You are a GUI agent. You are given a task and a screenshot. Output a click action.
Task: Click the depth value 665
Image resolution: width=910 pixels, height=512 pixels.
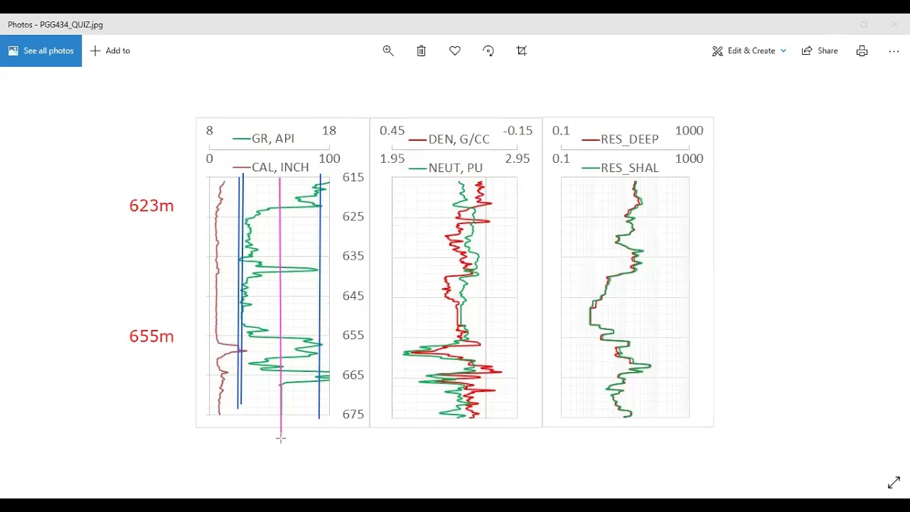click(x=353, y=375)
